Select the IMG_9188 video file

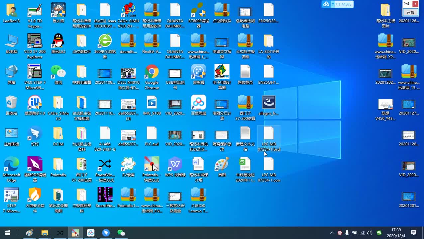point(152,106)
